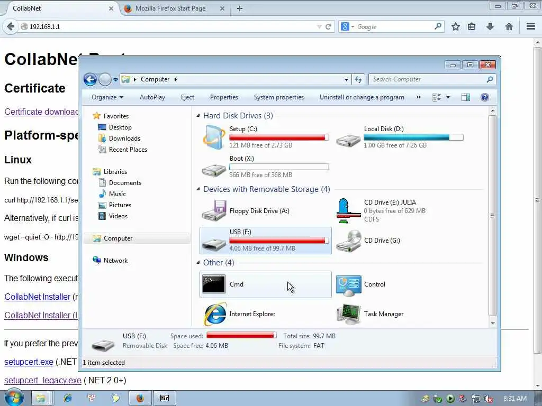Open the 7z taskbar icon
The image size is (542, 406).
165,399
